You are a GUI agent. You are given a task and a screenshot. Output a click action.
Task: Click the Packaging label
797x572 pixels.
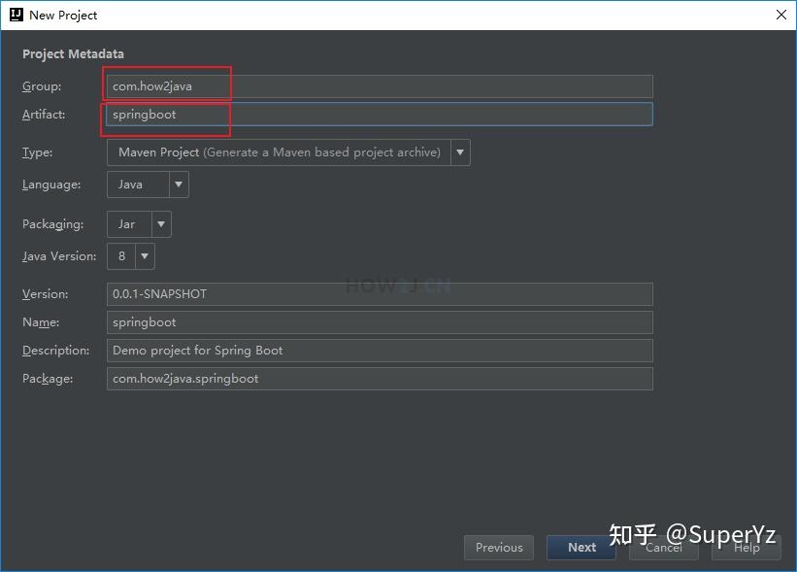tap(52, 224)
